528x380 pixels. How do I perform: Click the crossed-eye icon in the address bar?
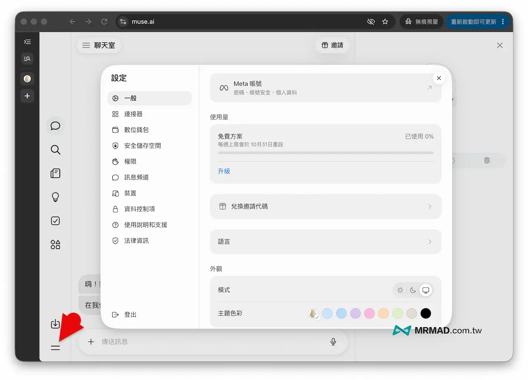[x=371, y=21]
